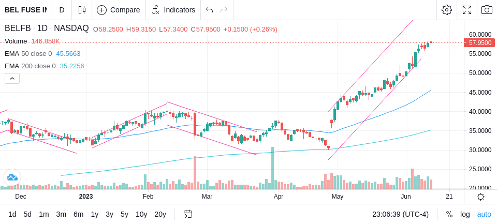The image size is (497, 224).
Task: Click the 2023 time axis label
Action: [86, 197]
